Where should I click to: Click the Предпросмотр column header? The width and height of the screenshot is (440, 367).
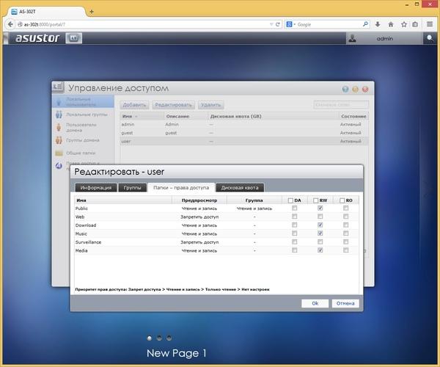(199, 200)
